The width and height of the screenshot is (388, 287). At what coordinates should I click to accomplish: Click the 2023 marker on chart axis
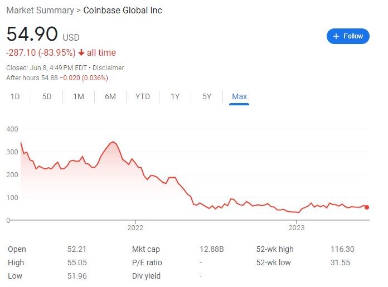click(296, 227)
